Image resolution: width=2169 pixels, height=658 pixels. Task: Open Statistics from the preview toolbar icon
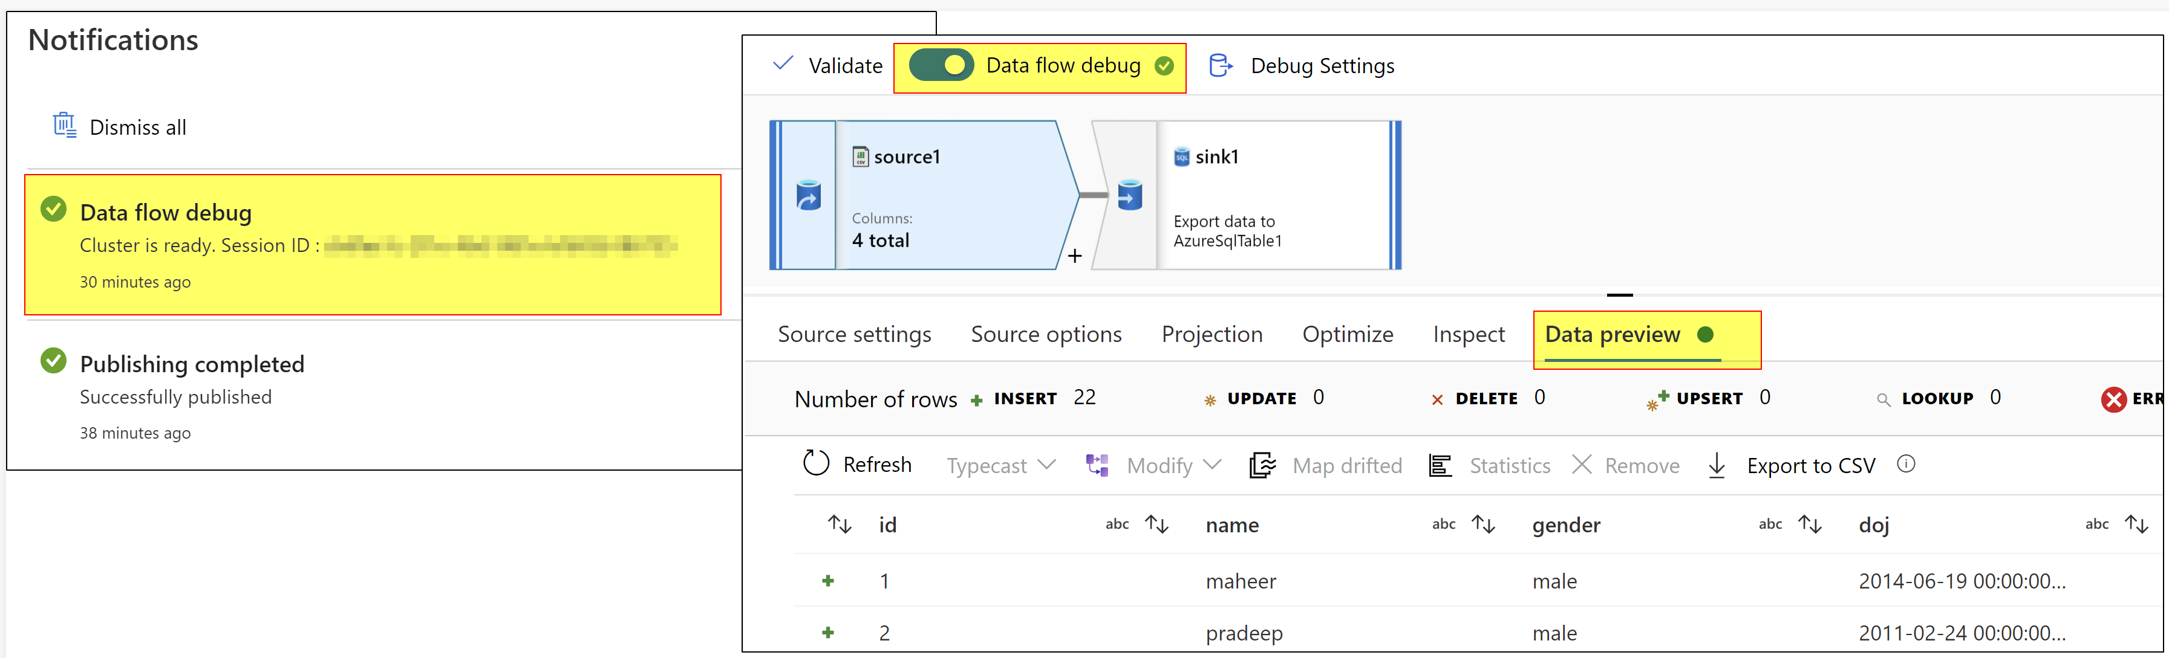[1440, 465]
